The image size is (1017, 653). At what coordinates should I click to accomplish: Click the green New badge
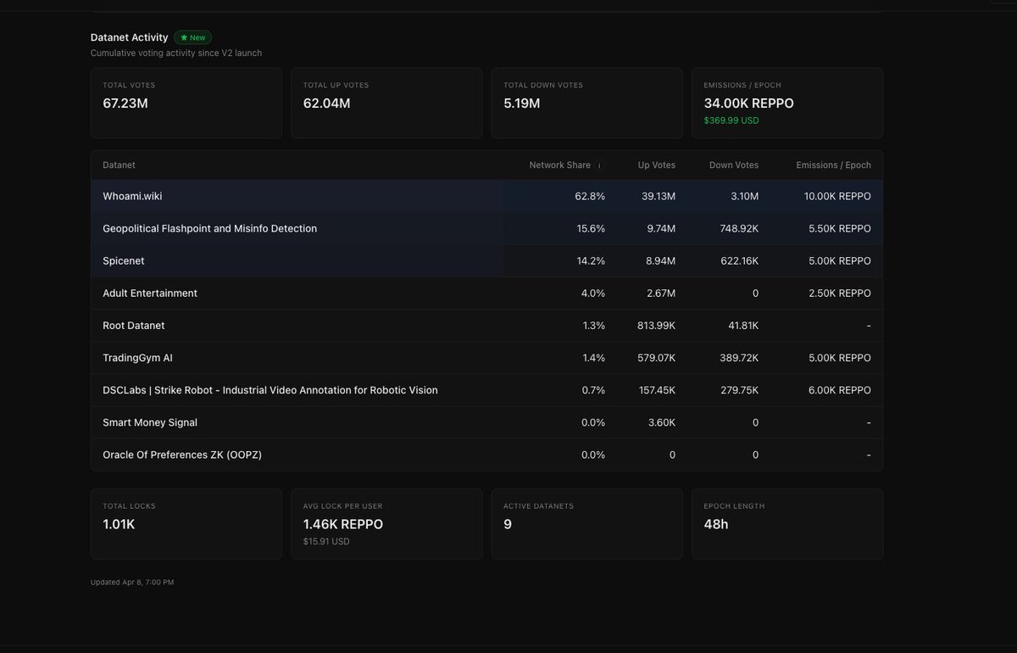coord(193,37)
